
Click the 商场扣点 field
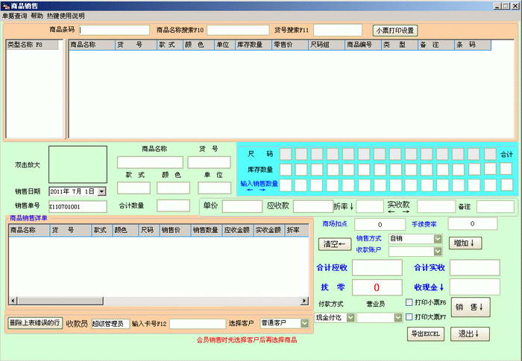pos(380,224)
